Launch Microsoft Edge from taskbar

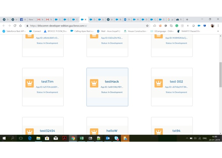pos(30,138)
